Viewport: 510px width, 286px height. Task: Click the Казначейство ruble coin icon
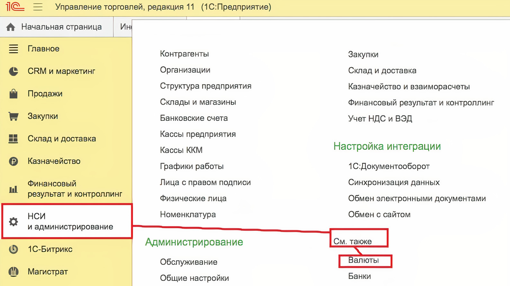(14, 161)
